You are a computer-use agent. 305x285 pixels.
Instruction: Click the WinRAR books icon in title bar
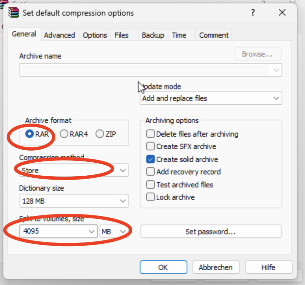point(14,12)
